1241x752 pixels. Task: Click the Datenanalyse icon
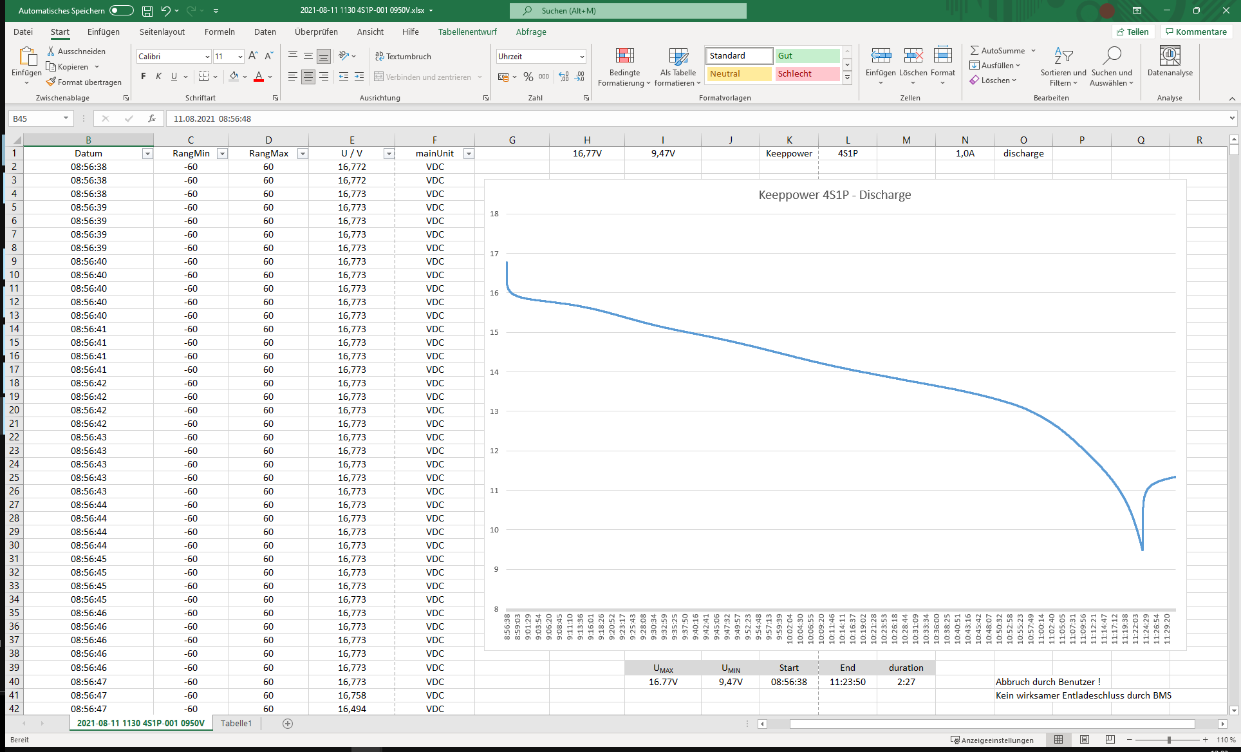point(1170,56)
